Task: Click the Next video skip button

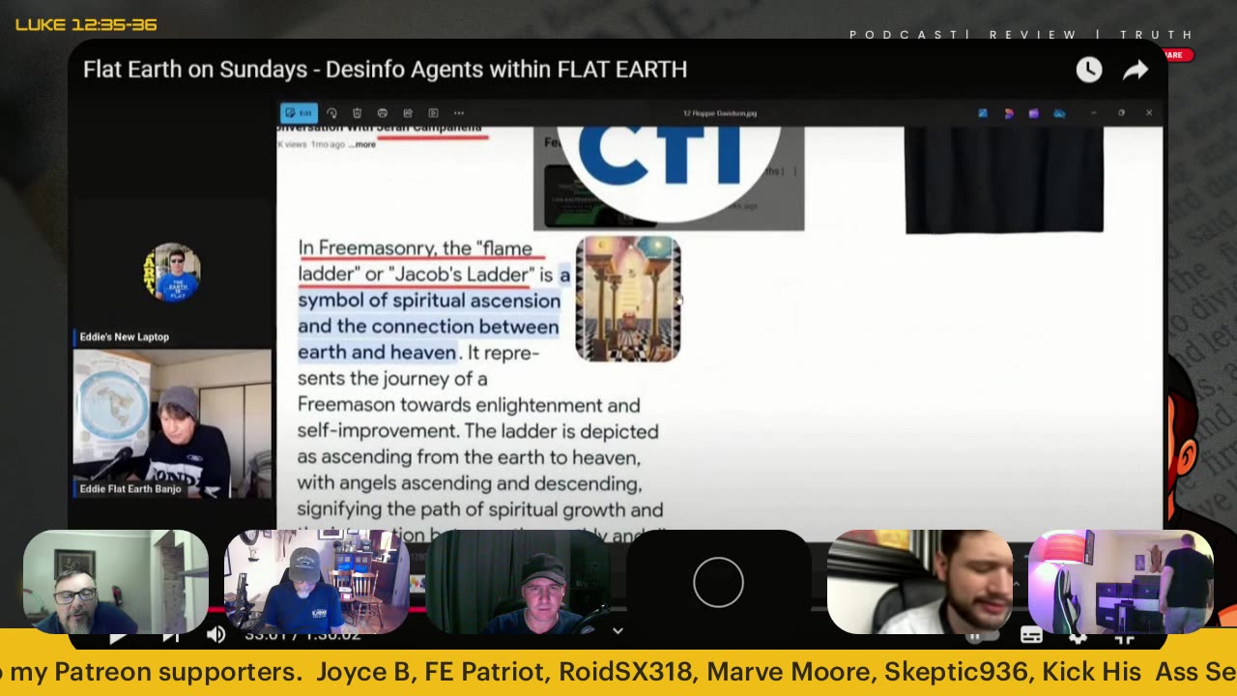Action: pyautogui.click(x=171, y=636)
